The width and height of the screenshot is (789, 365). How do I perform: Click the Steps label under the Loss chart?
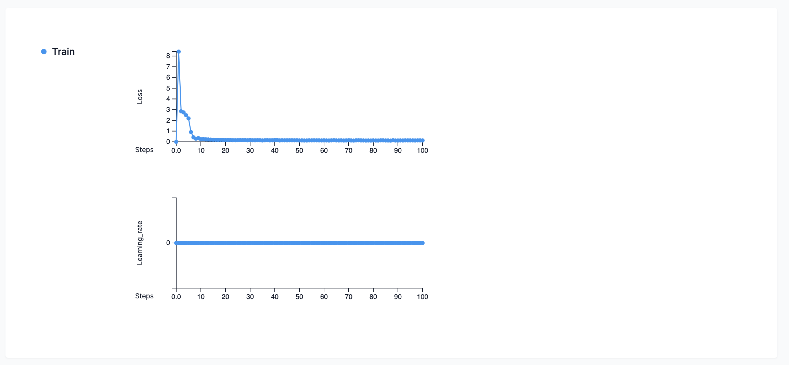(144, 150)
